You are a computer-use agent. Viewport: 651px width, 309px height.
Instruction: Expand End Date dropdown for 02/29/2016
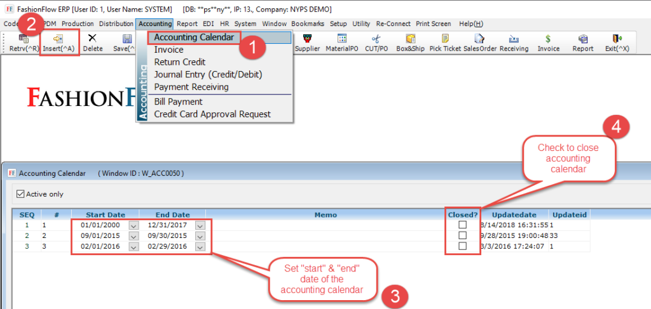[200, 246]
